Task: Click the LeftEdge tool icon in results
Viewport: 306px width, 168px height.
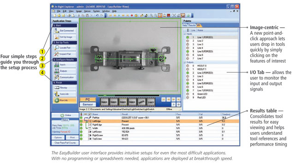Action: 90,121
